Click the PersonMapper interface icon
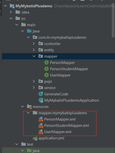Viewport: 115px width, 153px height. 46,63
